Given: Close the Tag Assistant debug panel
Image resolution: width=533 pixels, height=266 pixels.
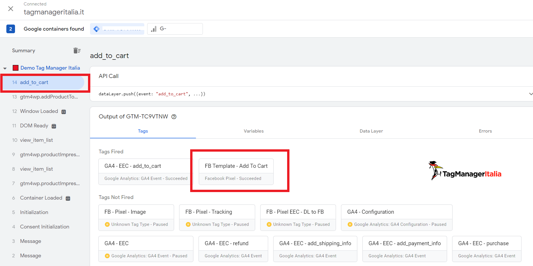Looking at the screenshot, I should pos(11,9).
